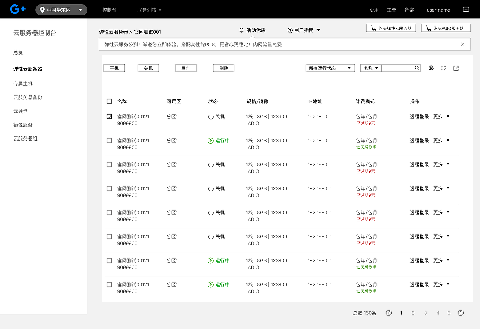
Task: Select page 1 in pagination
Action: pos(401,313)
